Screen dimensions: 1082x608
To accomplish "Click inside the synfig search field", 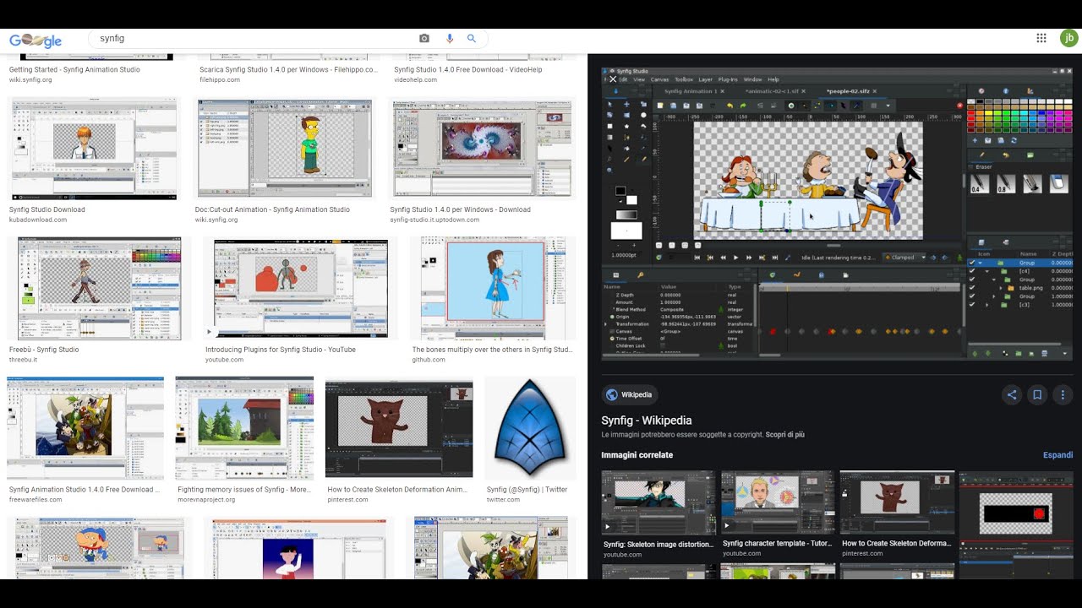I will [254, 39].
